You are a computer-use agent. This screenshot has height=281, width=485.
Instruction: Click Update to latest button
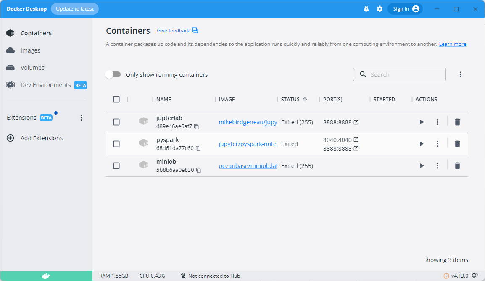(75, 9)
